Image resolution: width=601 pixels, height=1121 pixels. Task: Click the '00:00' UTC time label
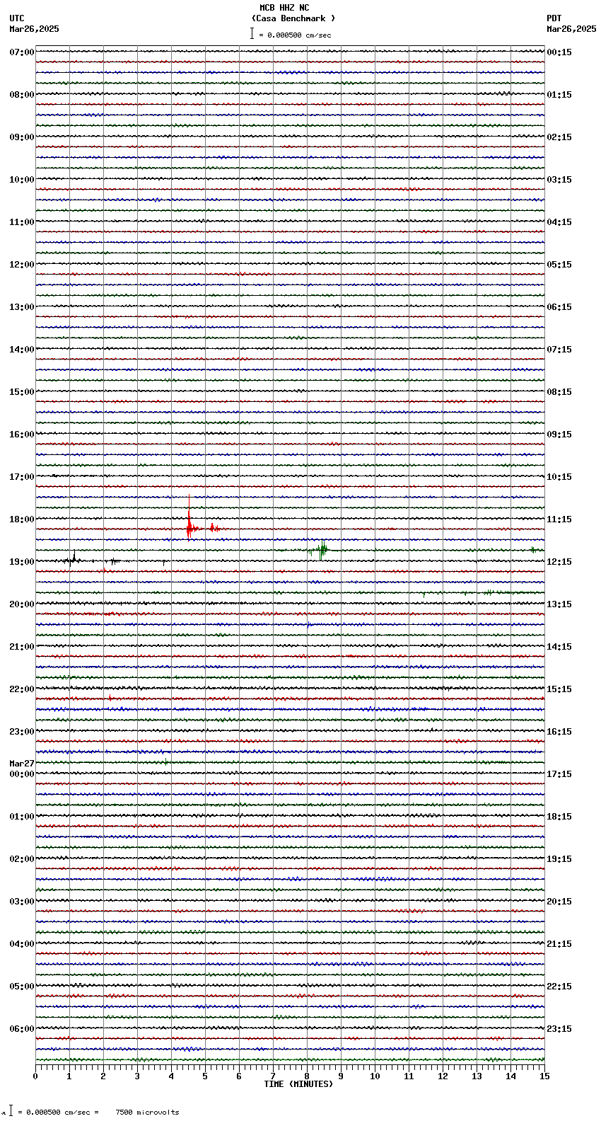pos(22,774)
